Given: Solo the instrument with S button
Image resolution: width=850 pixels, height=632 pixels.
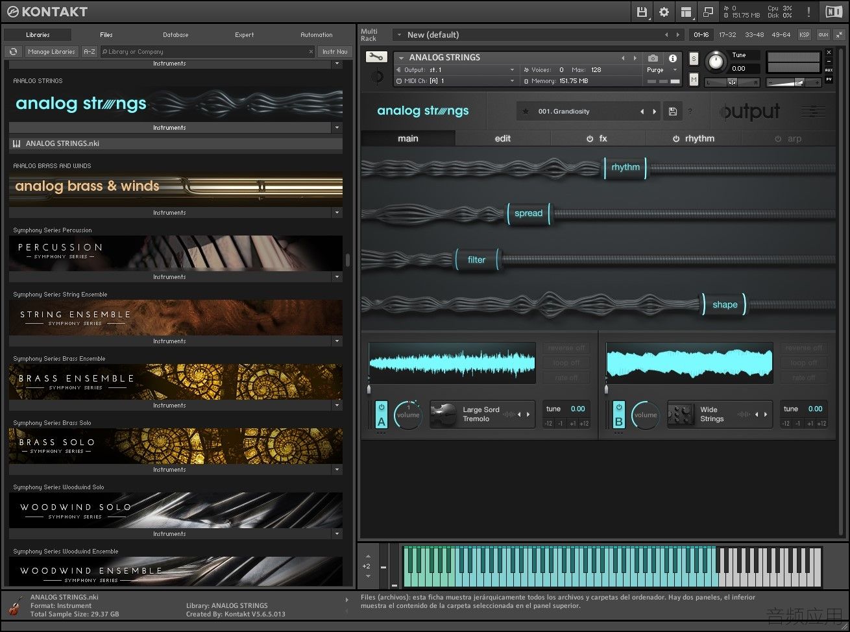Looking at the screenshot, I should click(x=694, y=59).
